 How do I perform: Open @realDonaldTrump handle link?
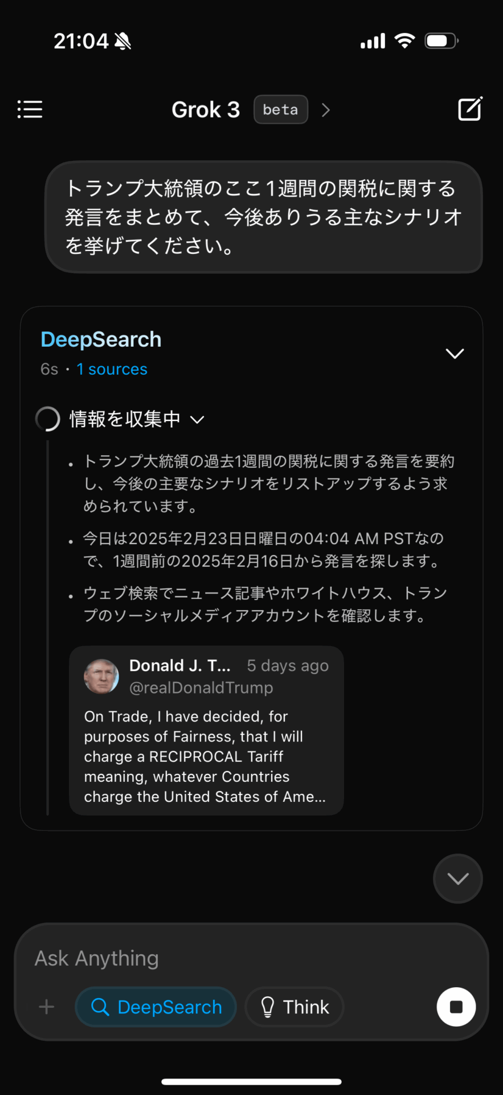click(x=201, y=688)
